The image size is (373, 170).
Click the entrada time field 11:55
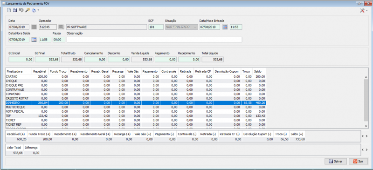236,27
